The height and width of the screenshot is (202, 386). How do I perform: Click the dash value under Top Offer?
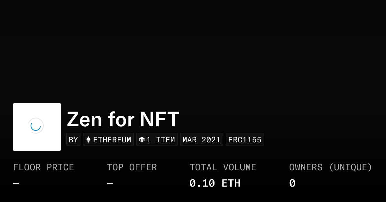click(x=110, y=184)
